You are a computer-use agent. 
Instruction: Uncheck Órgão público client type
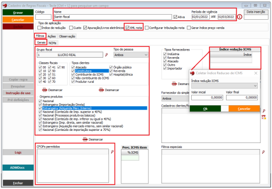click(111, 67)
